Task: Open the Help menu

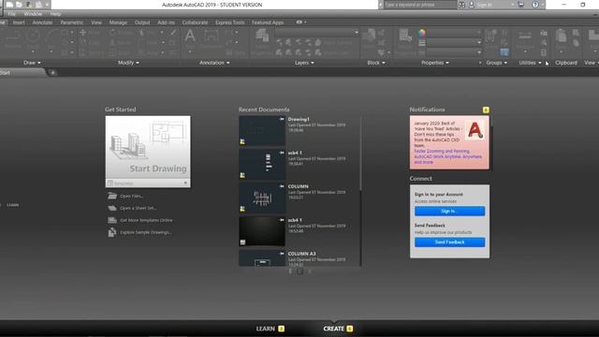Action: 55,14
